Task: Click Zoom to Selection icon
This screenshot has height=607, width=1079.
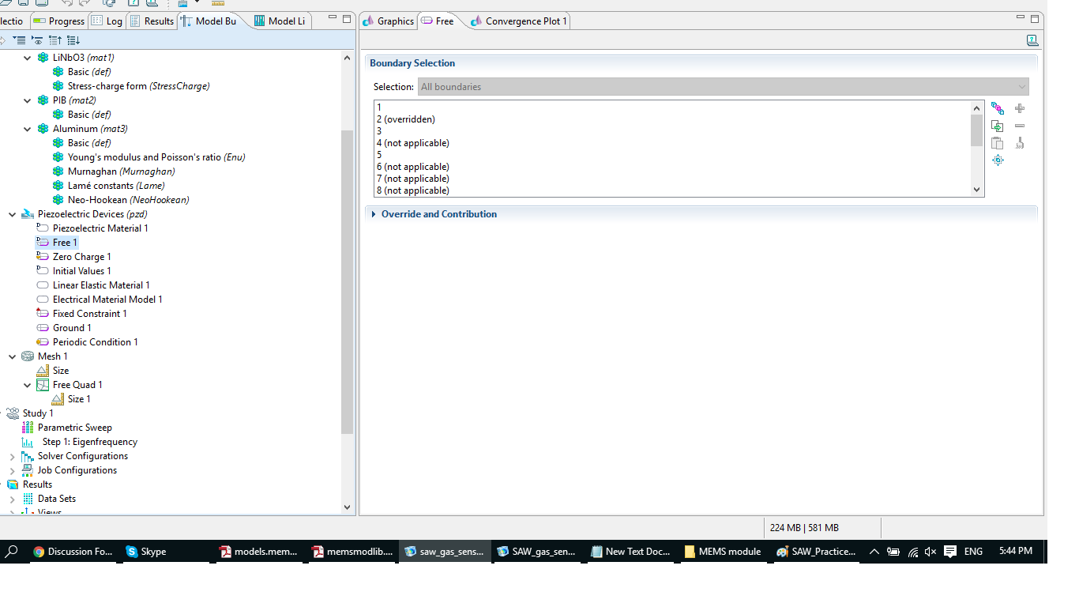Action: (x=998, y=160)
